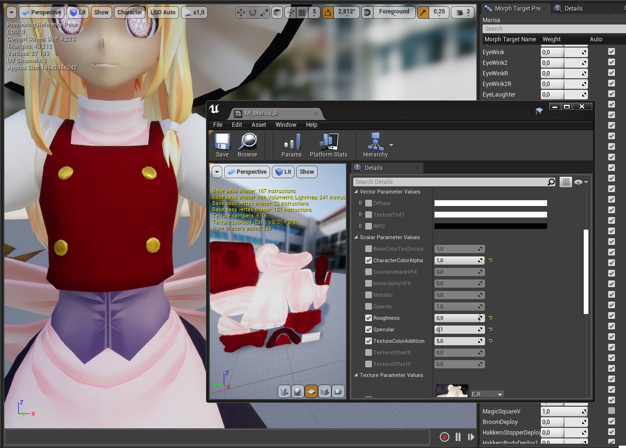Viewport: 626px width, 448px height.
Task: Click the Show button in the material preview
Action: (x=307, y=171)
